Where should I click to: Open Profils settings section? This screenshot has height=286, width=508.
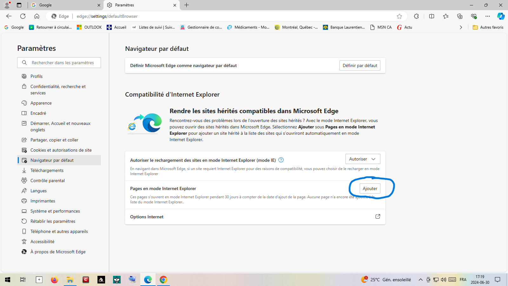59,76
